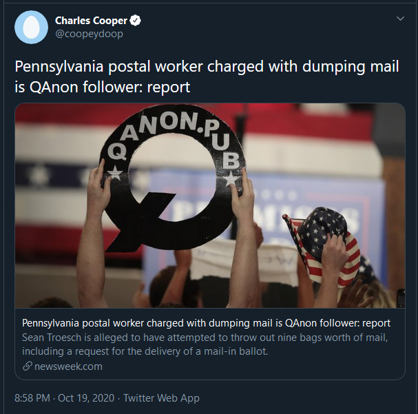The height and width of the screenshot is (414, 418).
Task: Open Charles Cooper's egg profile avatar
Action: click(32, 26)
